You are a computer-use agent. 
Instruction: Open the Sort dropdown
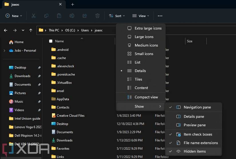pos(117,16)
